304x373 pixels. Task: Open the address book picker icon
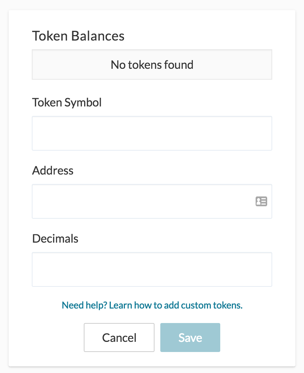coord(261,201)
